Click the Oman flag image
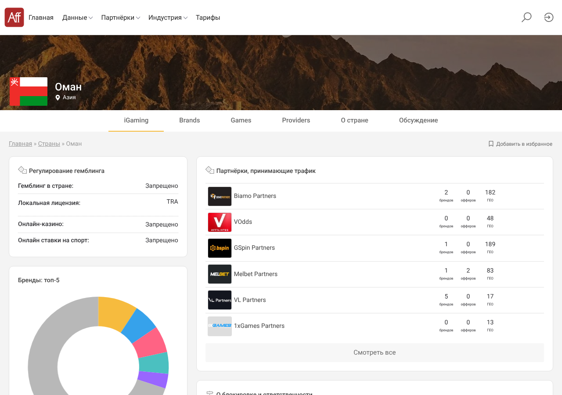The image size is (562, 395). pos(29,91)
